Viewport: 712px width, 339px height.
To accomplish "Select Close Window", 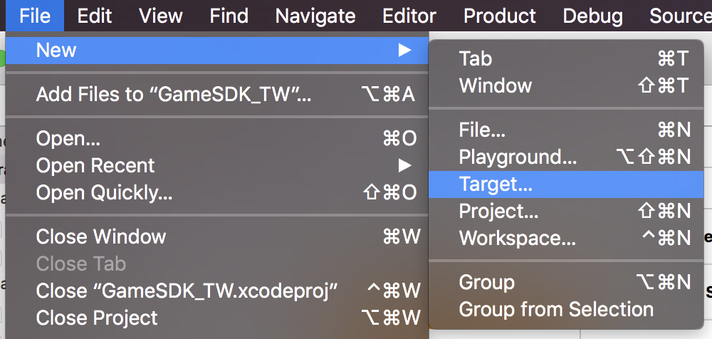I will coord(100,237).
